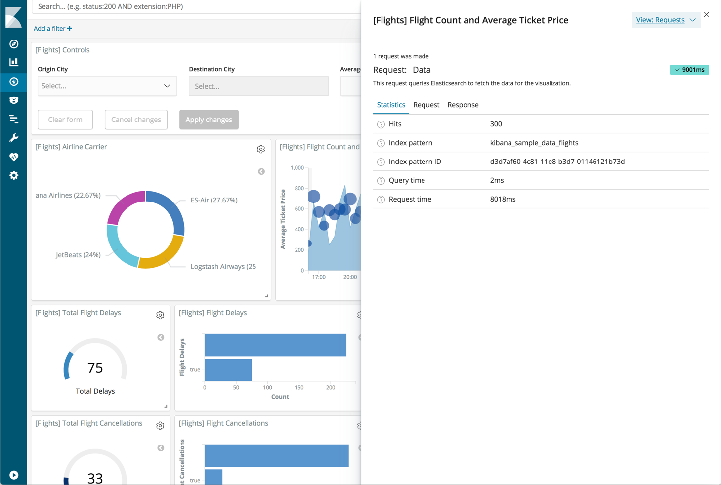Open the View: Requests dropdown

[x=666, y=20]
